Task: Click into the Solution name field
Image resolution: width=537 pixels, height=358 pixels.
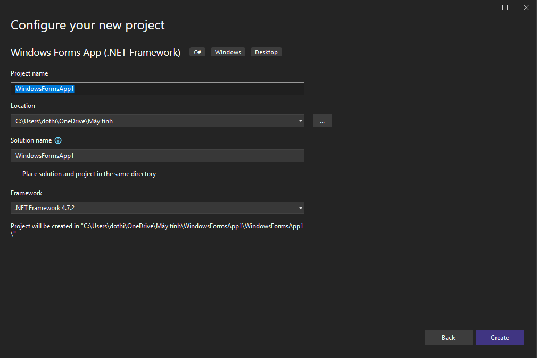Action: 157,156
